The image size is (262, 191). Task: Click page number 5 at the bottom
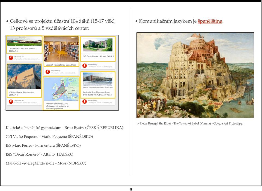(131, 189)
